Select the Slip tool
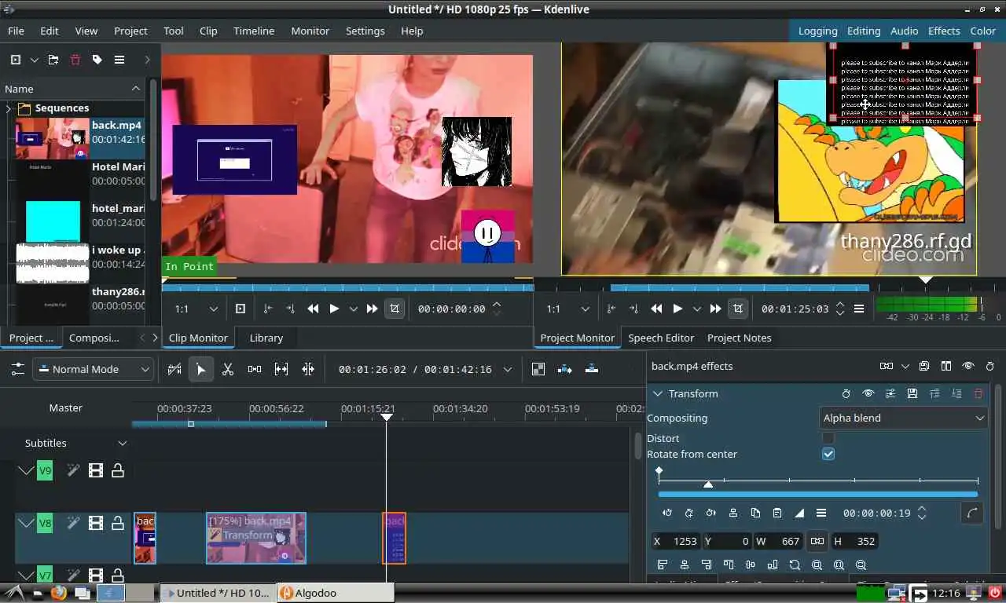Image resolution: width=1006 pixels, height=603 pixels. pyautogui.click(x=281, y=369)
